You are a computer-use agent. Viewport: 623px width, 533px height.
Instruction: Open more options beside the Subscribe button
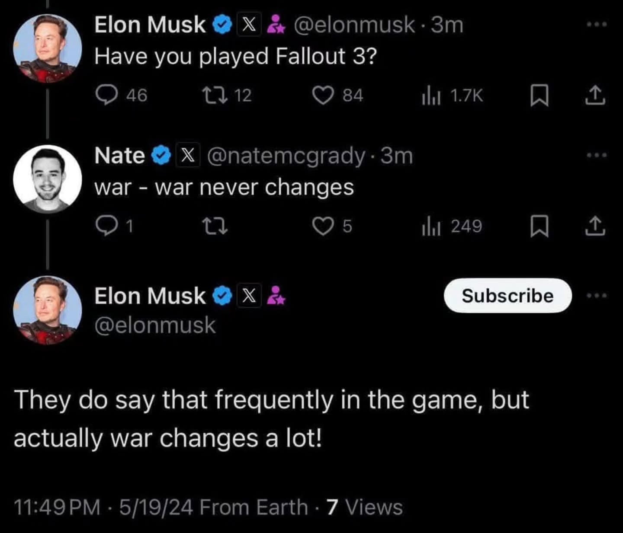597,296
